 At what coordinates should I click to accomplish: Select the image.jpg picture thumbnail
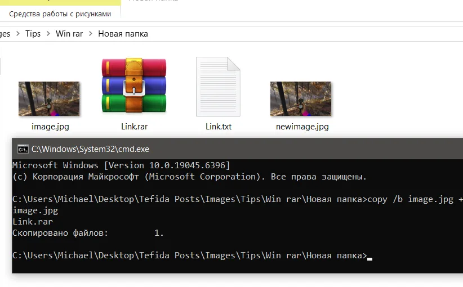coord(50,98)
